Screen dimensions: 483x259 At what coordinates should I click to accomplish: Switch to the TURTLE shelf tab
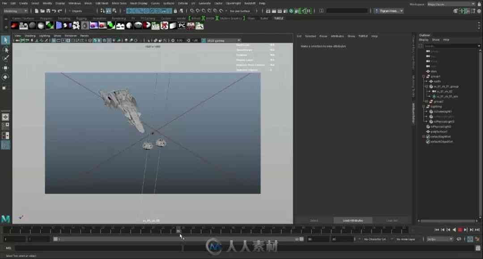click(x=279, y=18)
